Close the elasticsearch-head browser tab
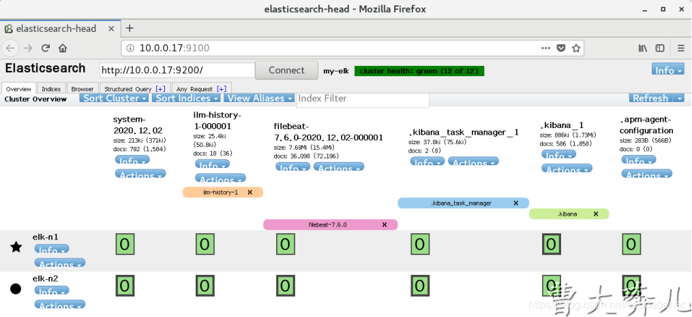This screenshot has height=317, width=692. click(111, 29)
